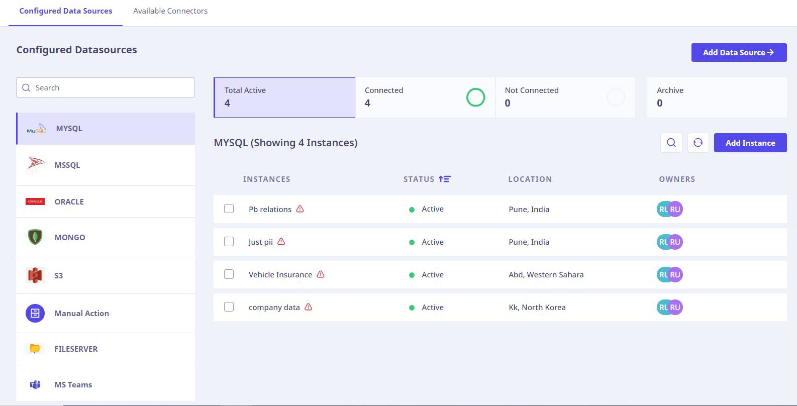Switch to Available Connectors tab
Viewport: 797px width, 406px height.
click(170, 11)
